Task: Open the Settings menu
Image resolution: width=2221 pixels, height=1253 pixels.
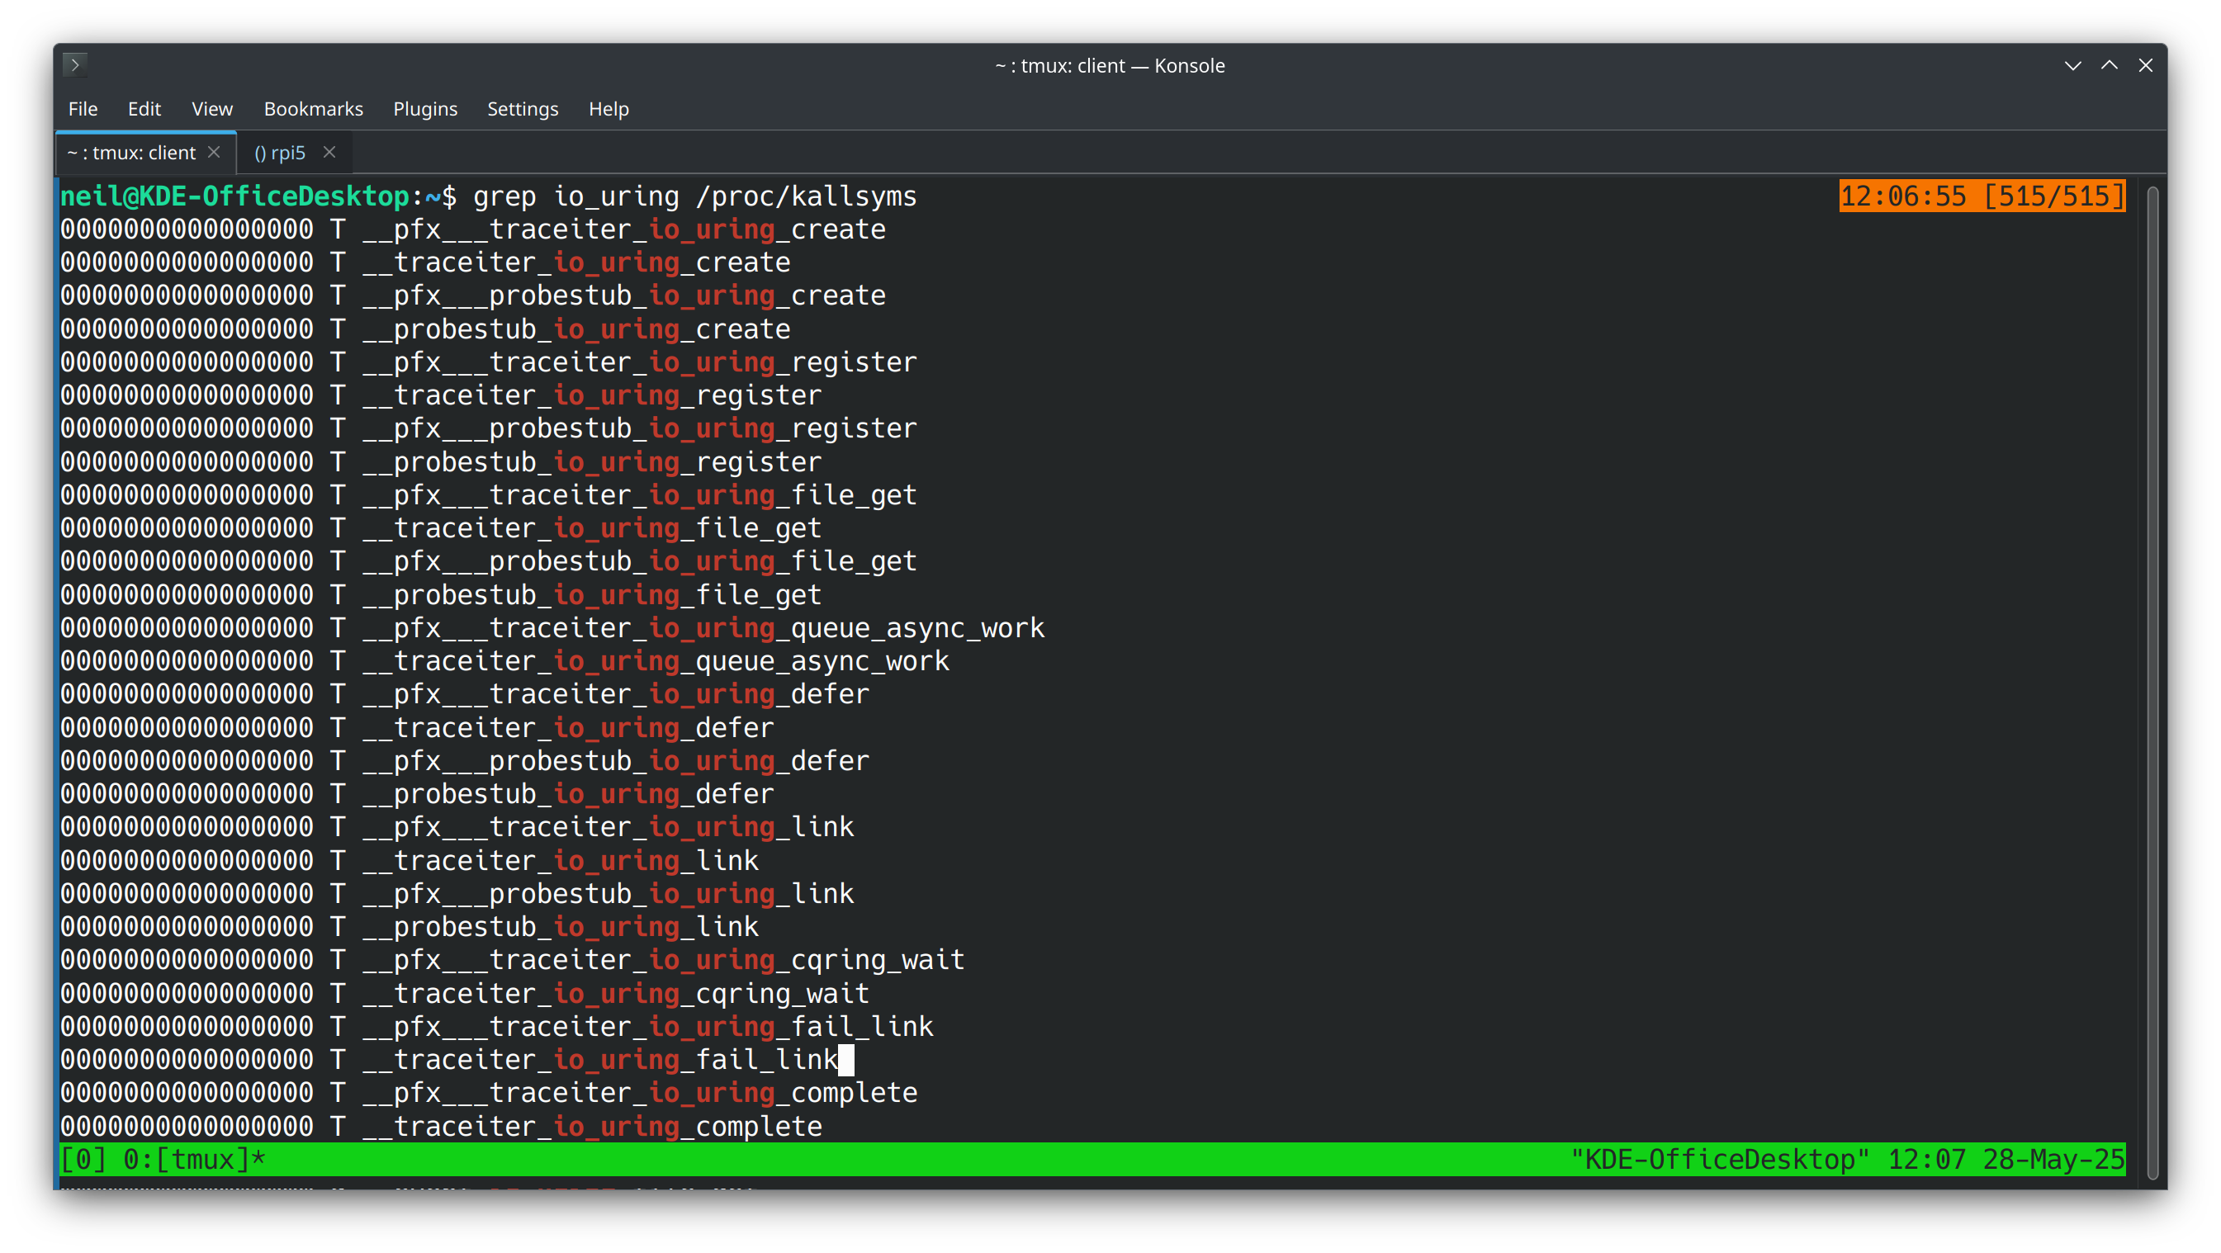Action: tap(523, 109)
